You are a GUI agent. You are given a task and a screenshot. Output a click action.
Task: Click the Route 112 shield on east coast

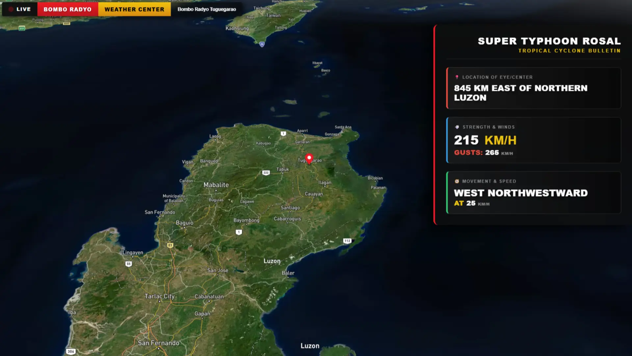pyautogui.click(x=347, y=241)
